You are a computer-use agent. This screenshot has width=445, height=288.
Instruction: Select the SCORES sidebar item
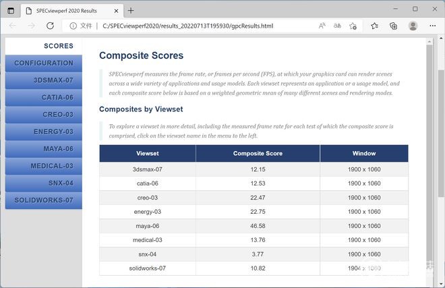pos(44,46)
